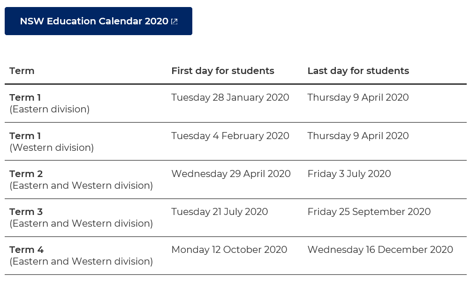Click Friday 25 September 2020 date

(369, 212)
